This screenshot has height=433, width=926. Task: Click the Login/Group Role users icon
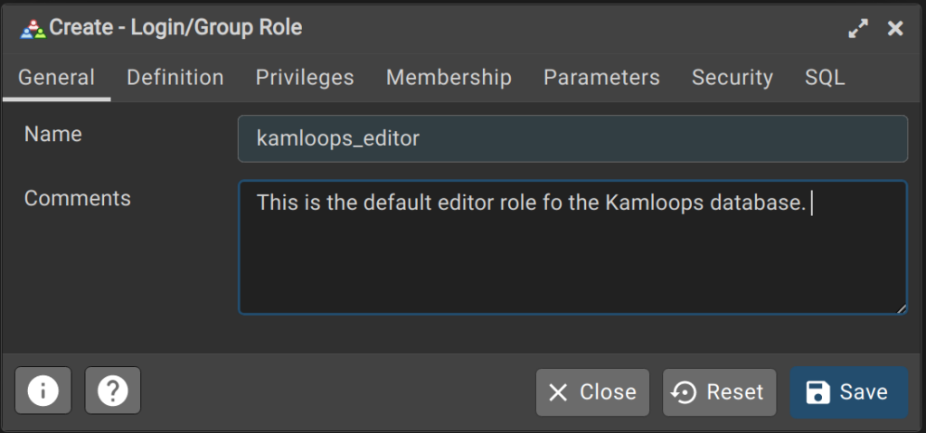point(33,28)
